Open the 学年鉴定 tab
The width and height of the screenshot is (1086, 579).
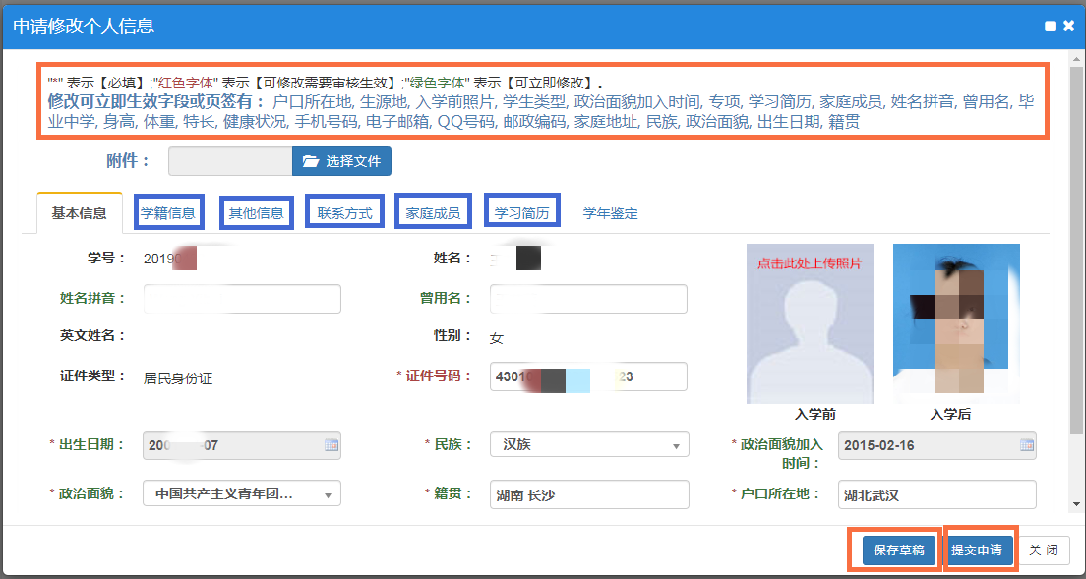610,213
